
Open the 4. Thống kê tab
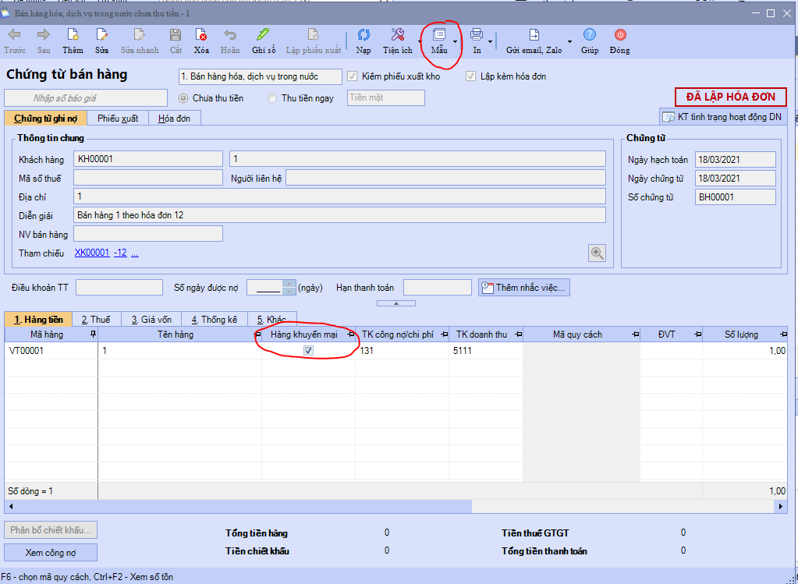[215, 320]
